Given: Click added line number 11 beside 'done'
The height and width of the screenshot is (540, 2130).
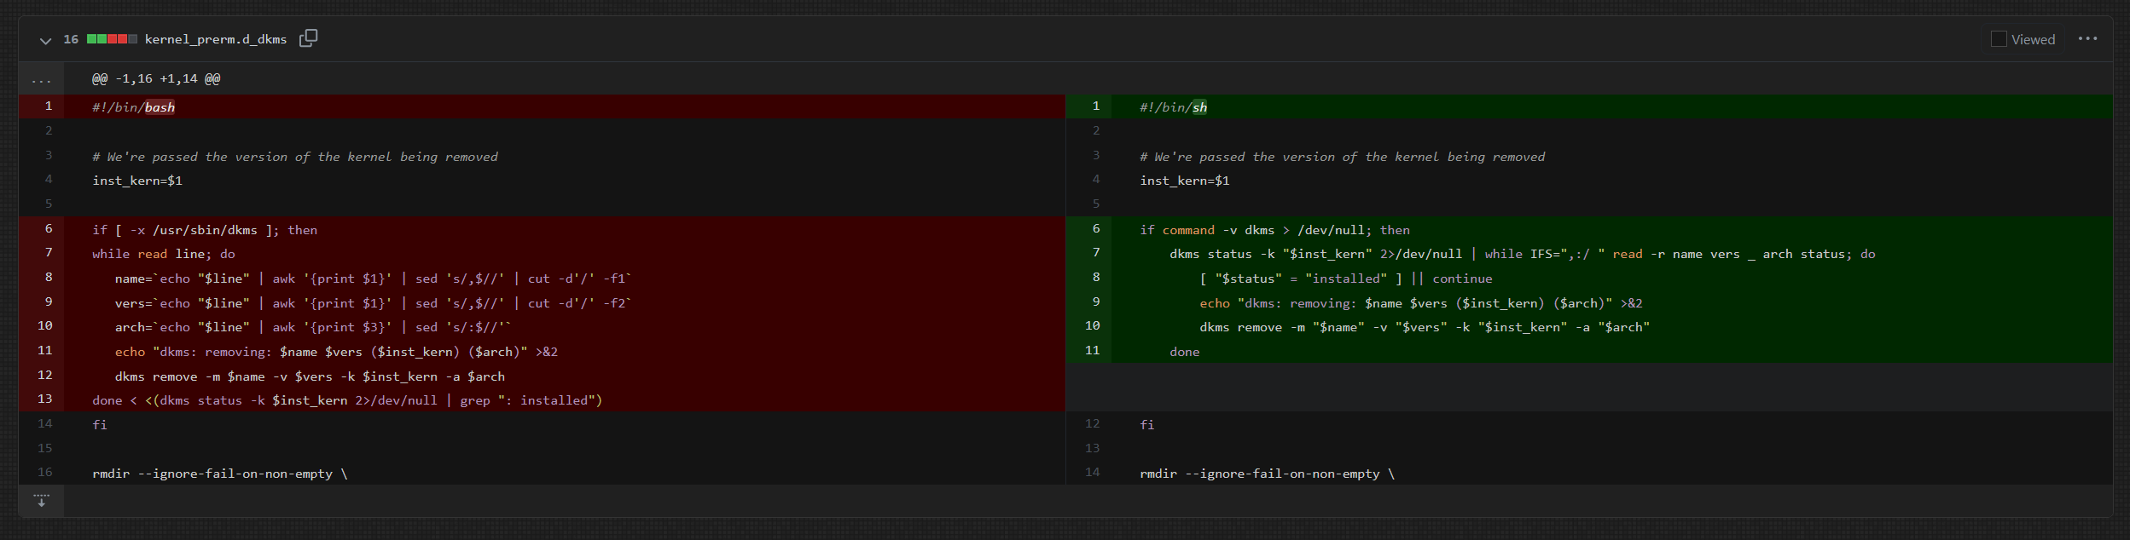Looking at the screenshot, I should pyautogui.click(x=1093, y=351).
